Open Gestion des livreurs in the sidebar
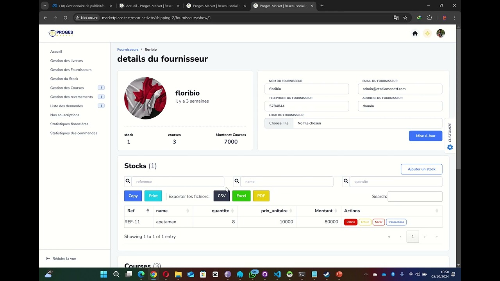500x281 pixels. click(66, 60)
